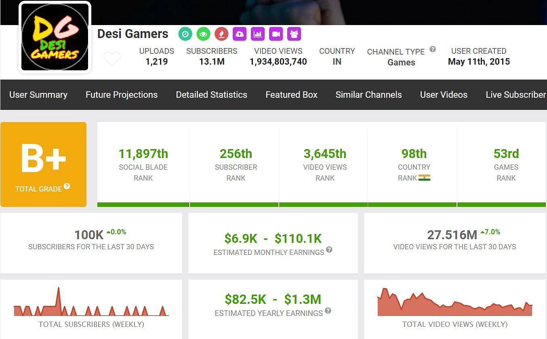Click the 27.516M video views figure

tap(452, 235)
